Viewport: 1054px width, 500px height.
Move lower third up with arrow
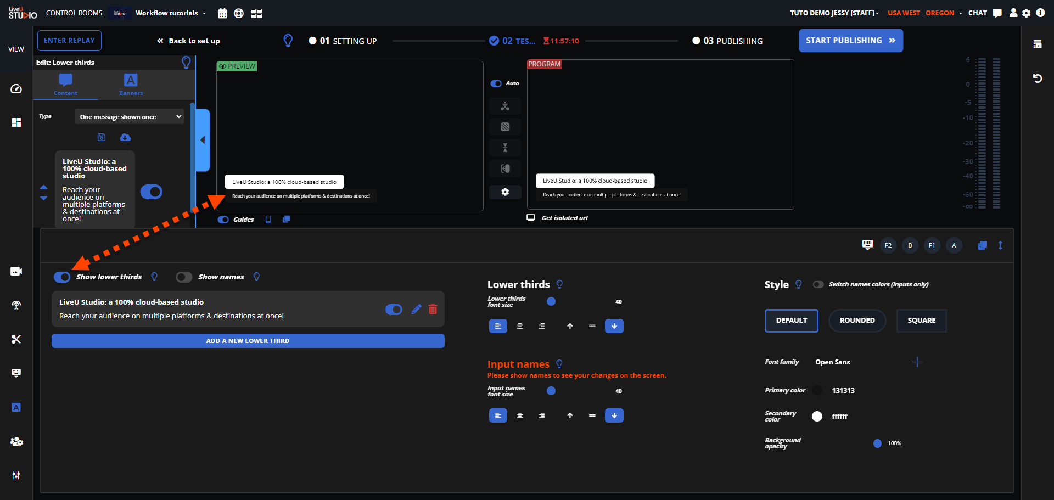44,187
